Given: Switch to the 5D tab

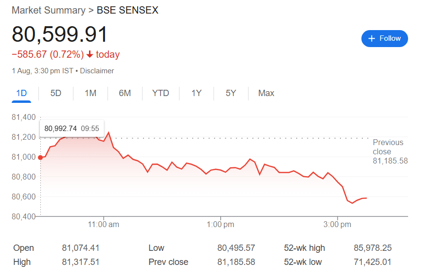Looking at the screenshot, I should pyautogui.click(x=56, y=93).
